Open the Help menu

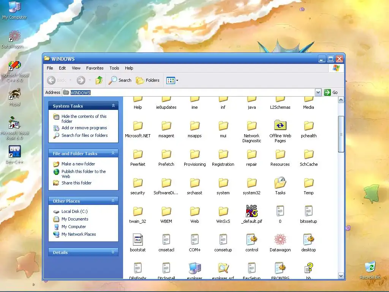[x=129, y=68]
